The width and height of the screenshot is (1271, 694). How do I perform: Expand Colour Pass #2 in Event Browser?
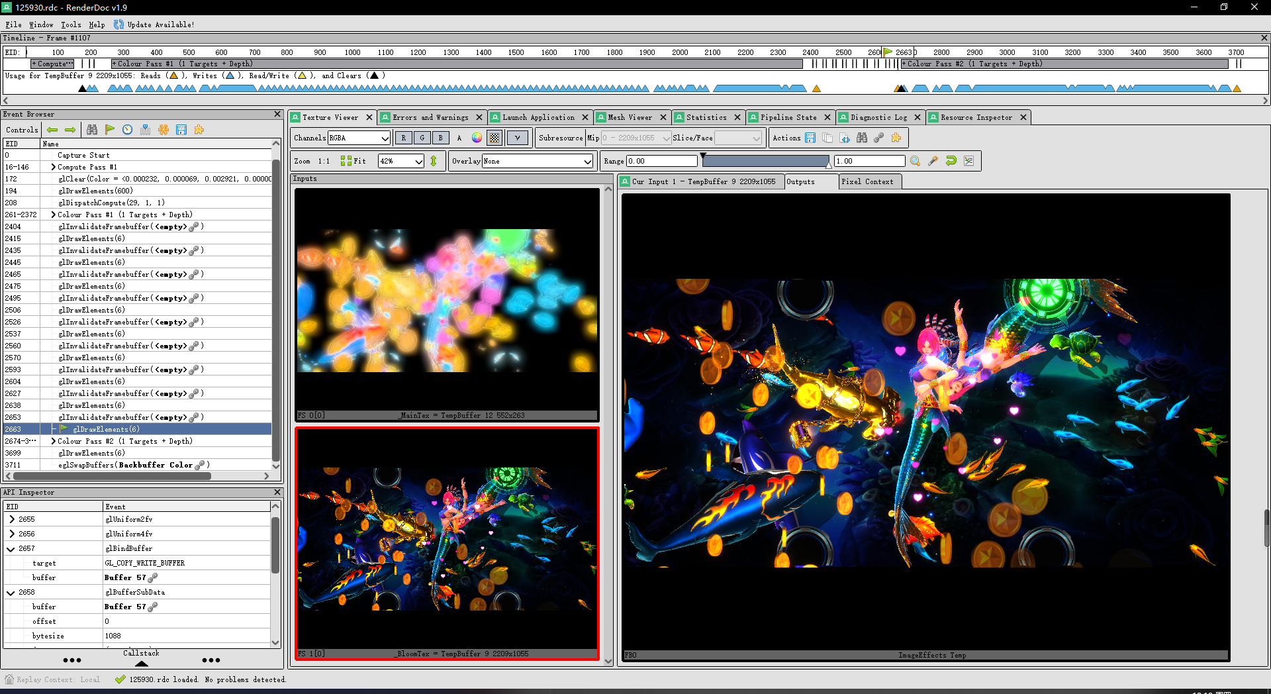53,440
